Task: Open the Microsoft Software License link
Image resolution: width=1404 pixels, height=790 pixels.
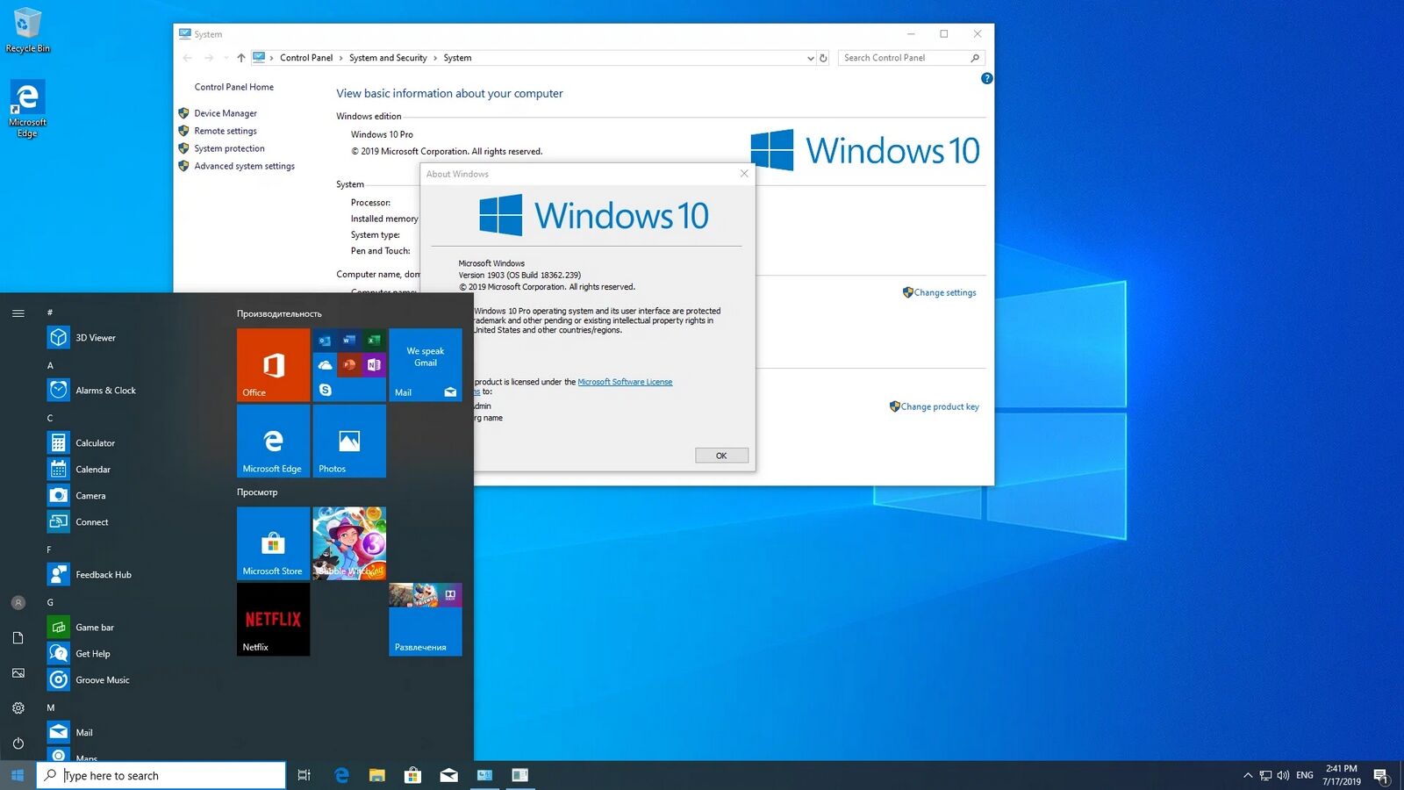Action: coord(625,382)
